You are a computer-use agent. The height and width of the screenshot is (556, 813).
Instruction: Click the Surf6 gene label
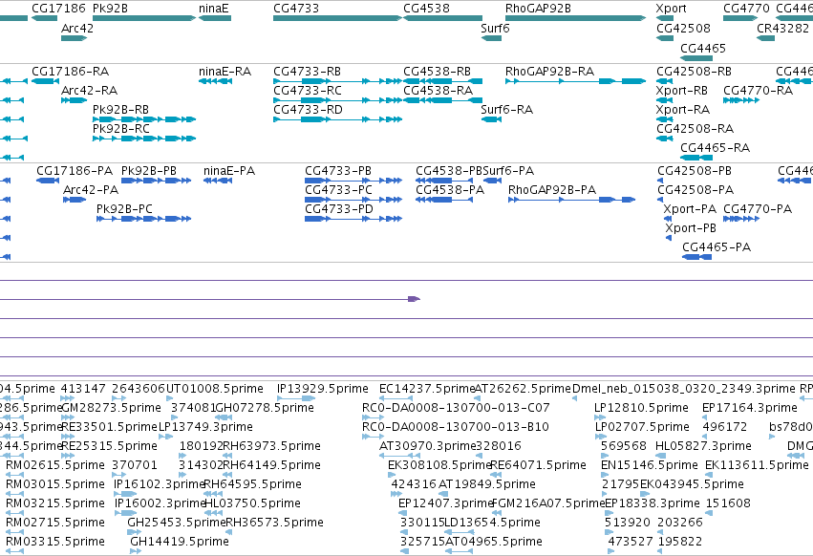point(495,28)
